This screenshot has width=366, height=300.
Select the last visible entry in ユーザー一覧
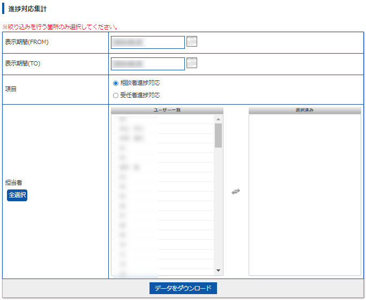click(161, 273)
